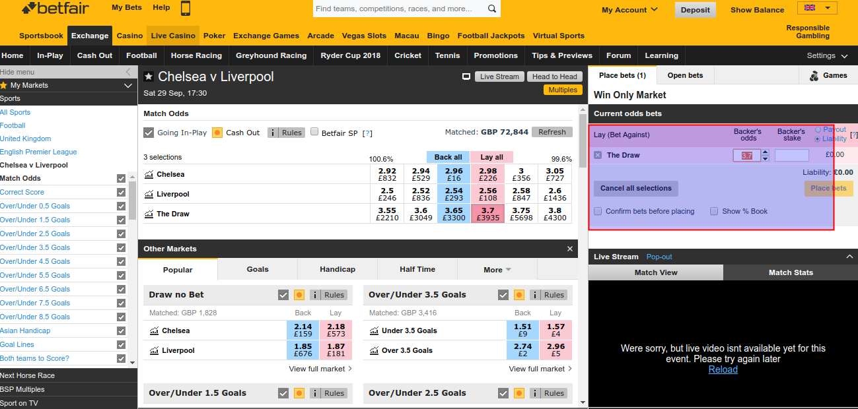Click the My Markets star icon
This screenshot has width=858, height=409.
[4, 85]
